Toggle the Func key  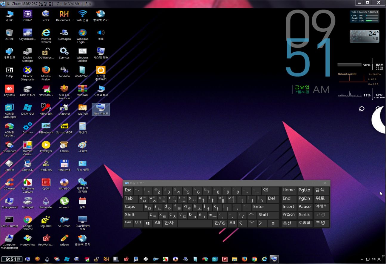tap(128, 223)
